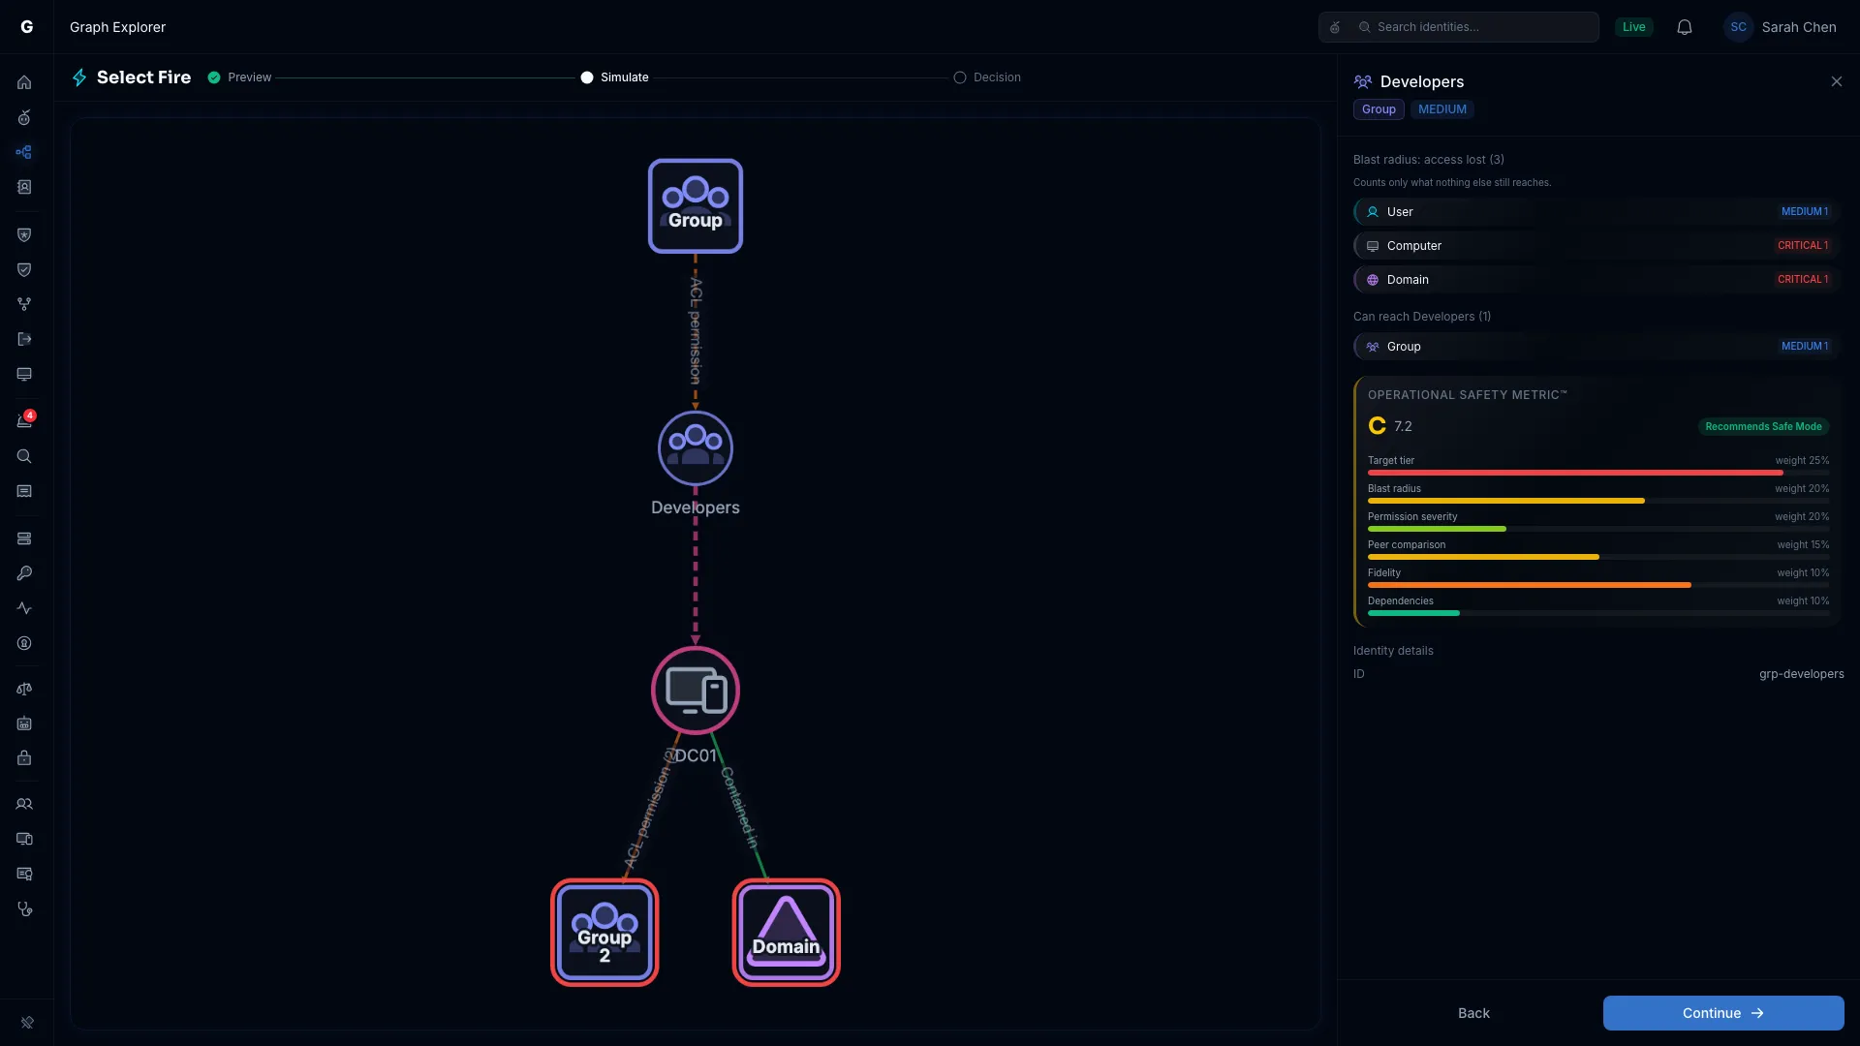The image size is (1860, 1046).
Task: Select Group row under Can reach Developers
Action: 1596,347
